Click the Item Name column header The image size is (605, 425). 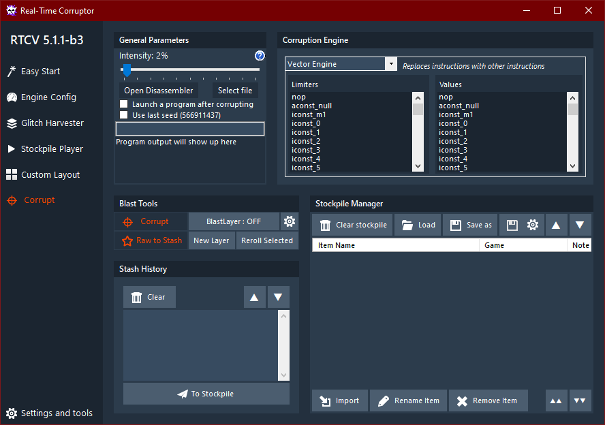point(396,245)
